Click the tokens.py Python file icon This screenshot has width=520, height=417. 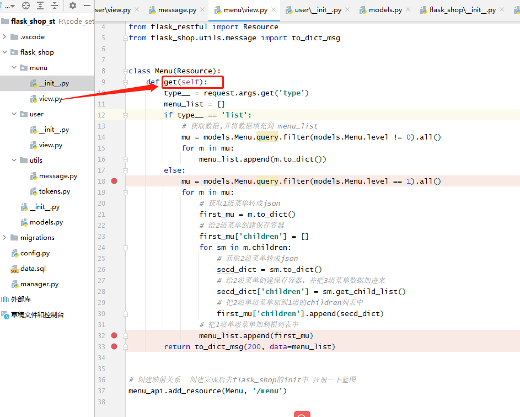coord(34,191)
